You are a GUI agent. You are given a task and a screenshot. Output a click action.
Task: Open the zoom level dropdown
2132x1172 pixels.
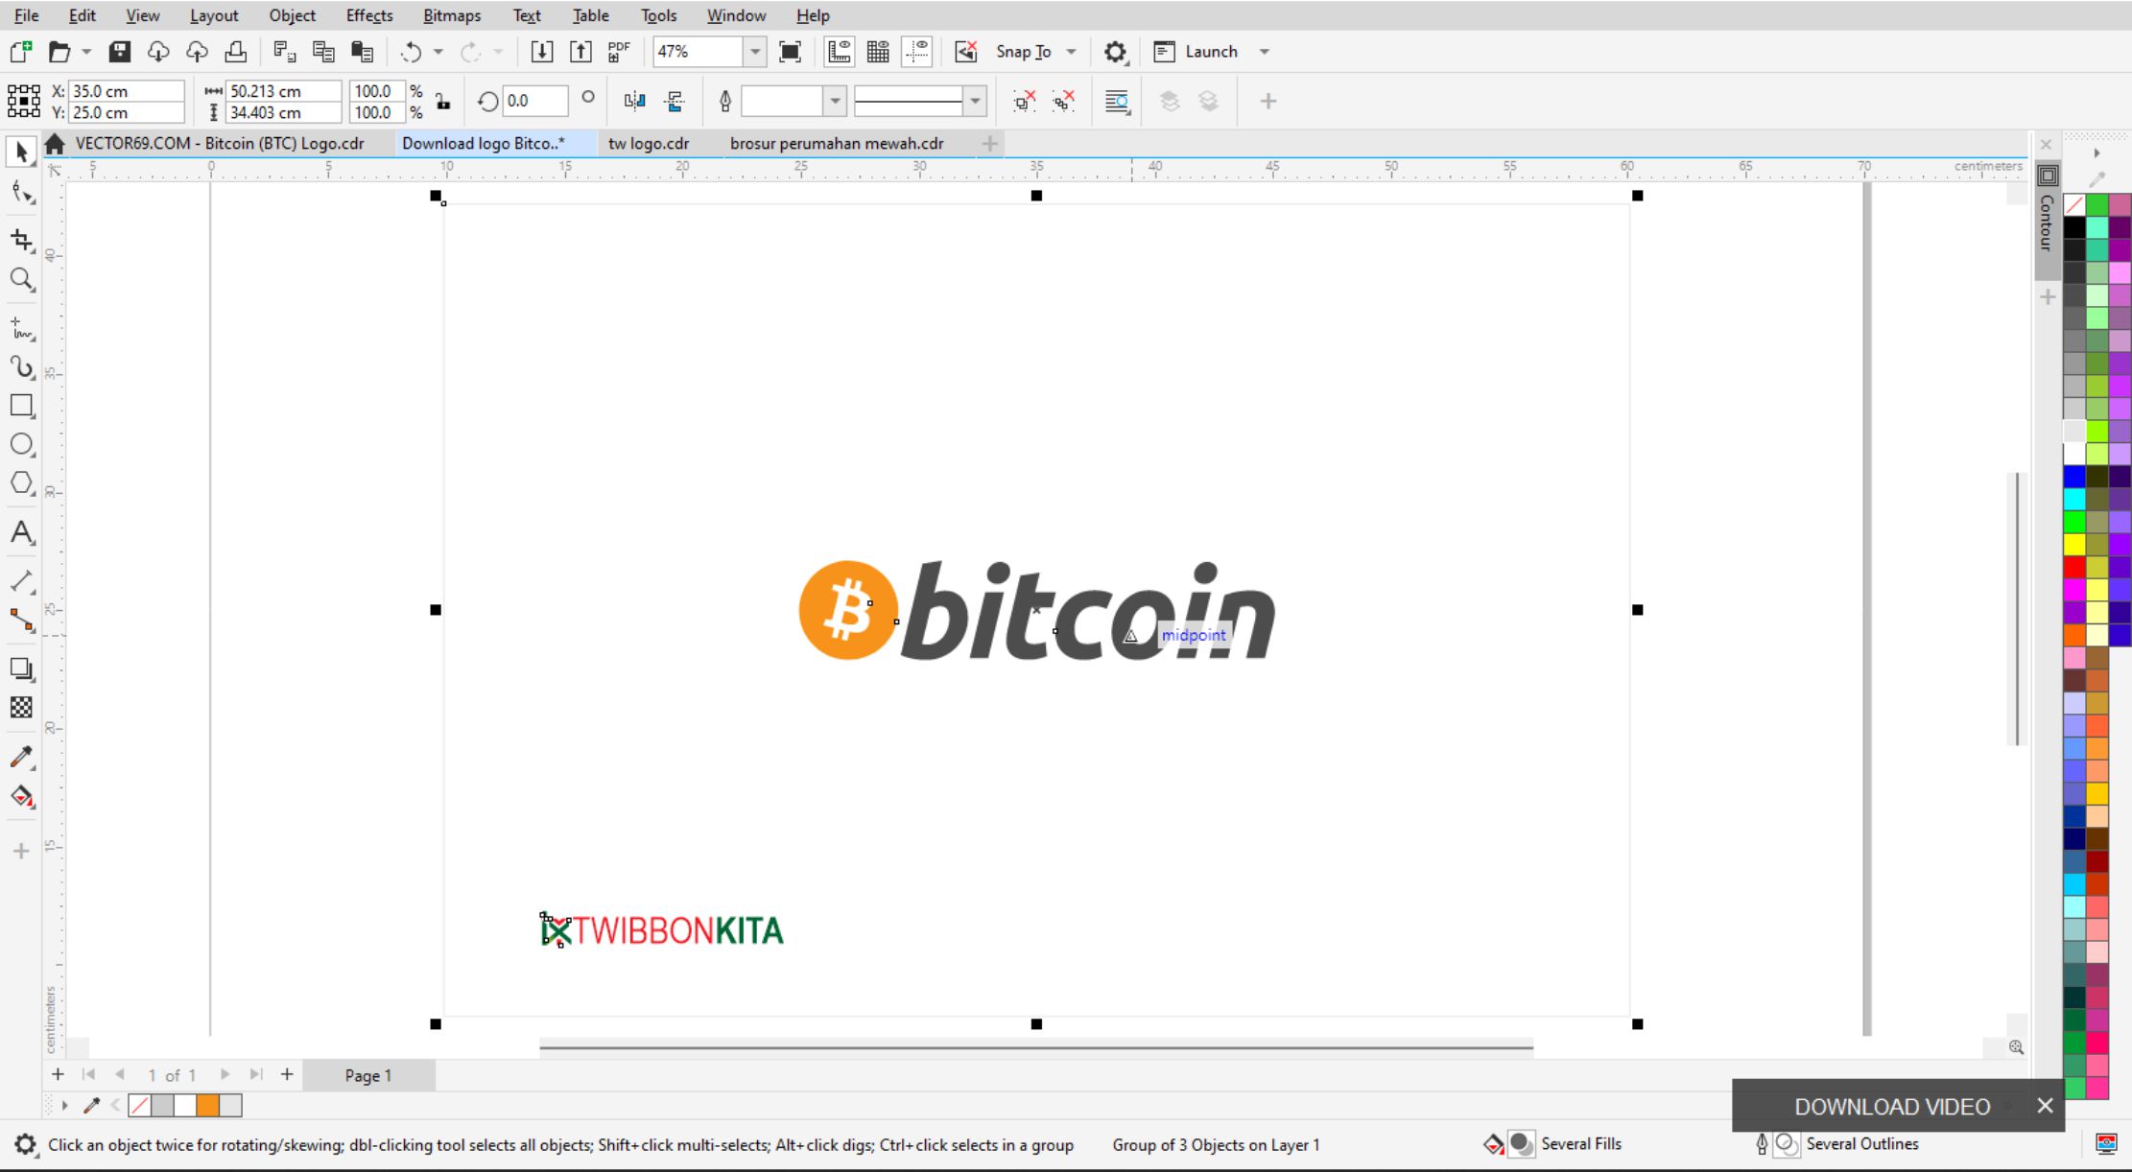[x=755, y=52]
